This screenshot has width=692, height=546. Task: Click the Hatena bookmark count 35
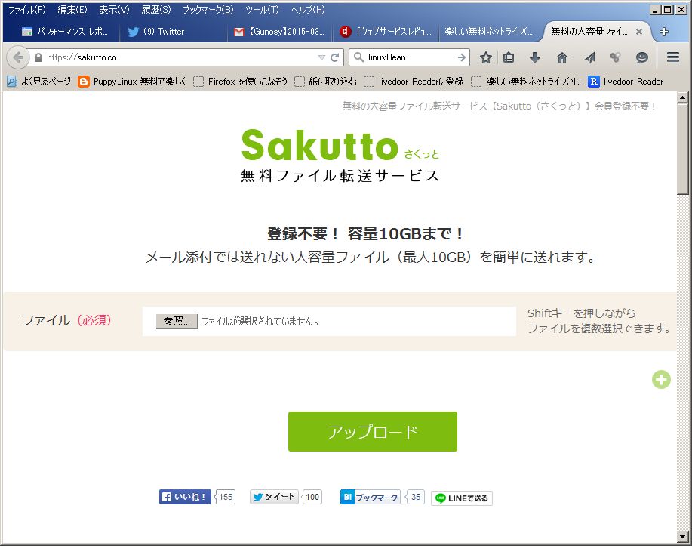point(415,497)
